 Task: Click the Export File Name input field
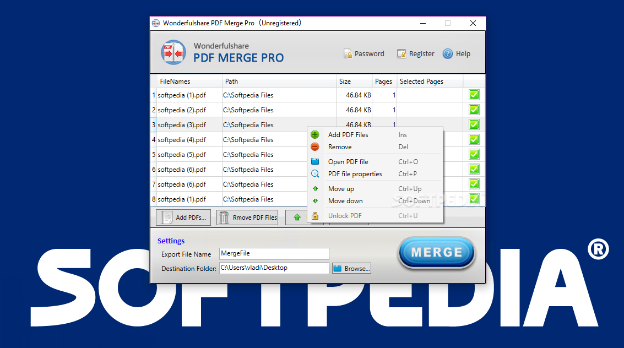click(274, 254)
